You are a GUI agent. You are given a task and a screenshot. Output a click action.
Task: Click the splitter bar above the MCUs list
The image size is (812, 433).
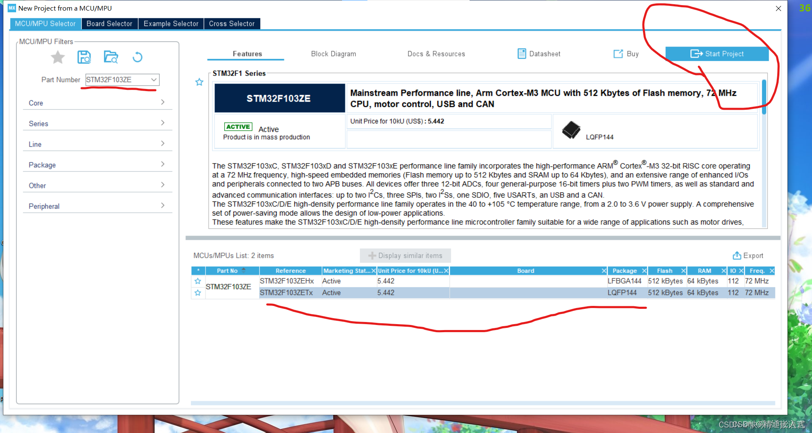click(483, 238)
